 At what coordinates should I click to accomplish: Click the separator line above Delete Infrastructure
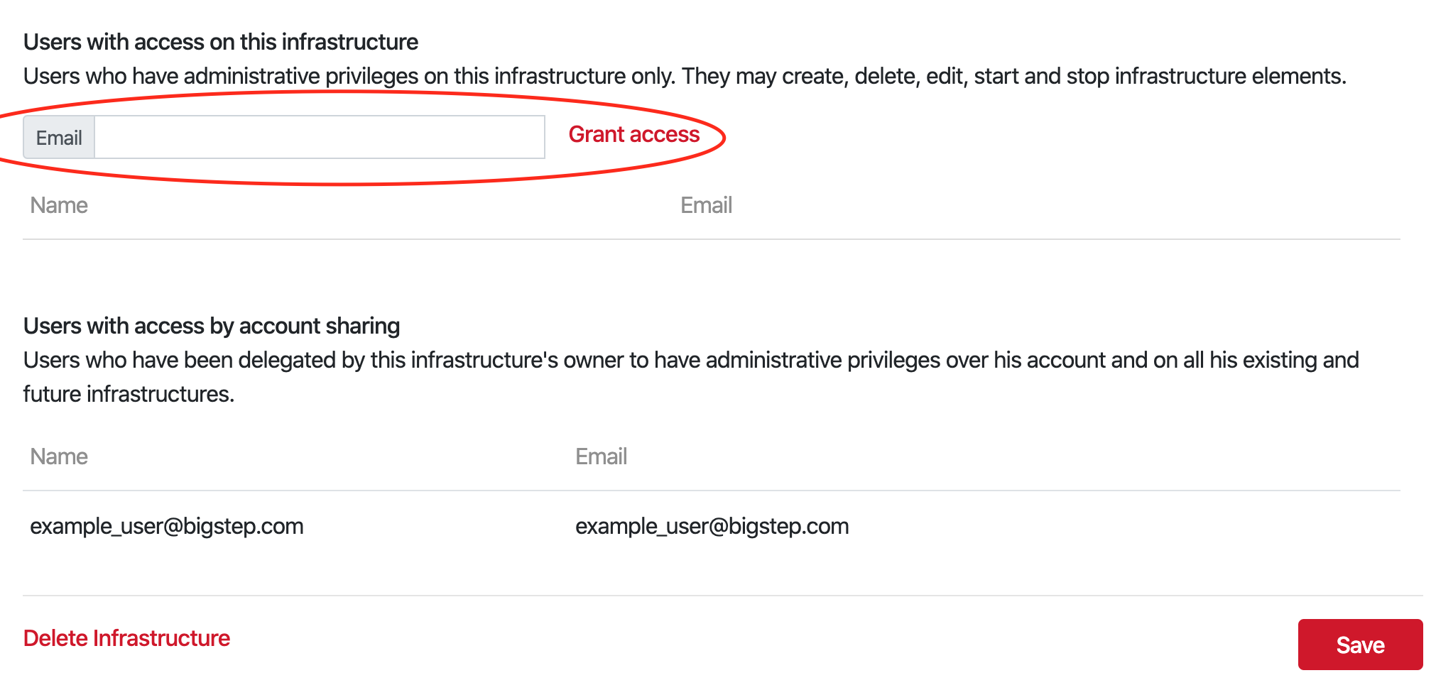pos(723,596)
